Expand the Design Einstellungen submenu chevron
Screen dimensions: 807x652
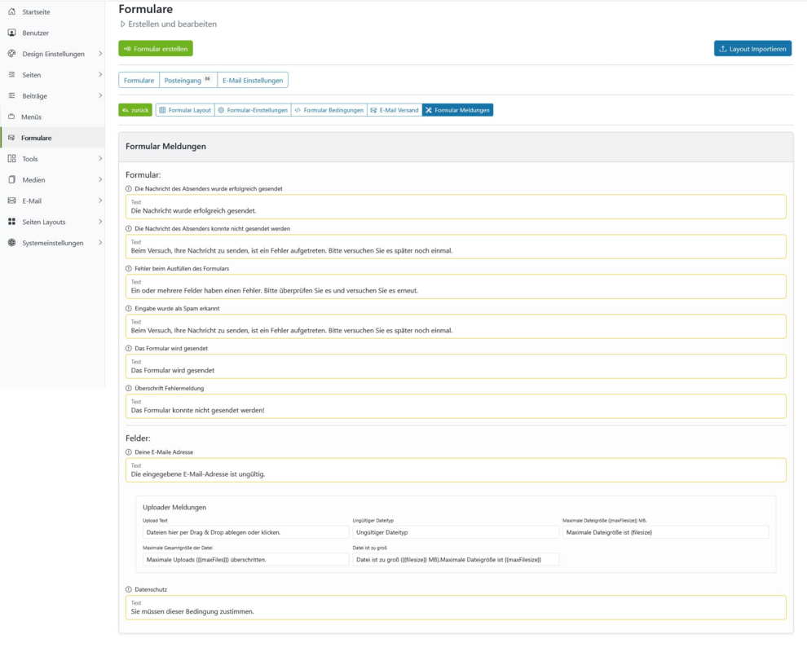pos(100,54)
